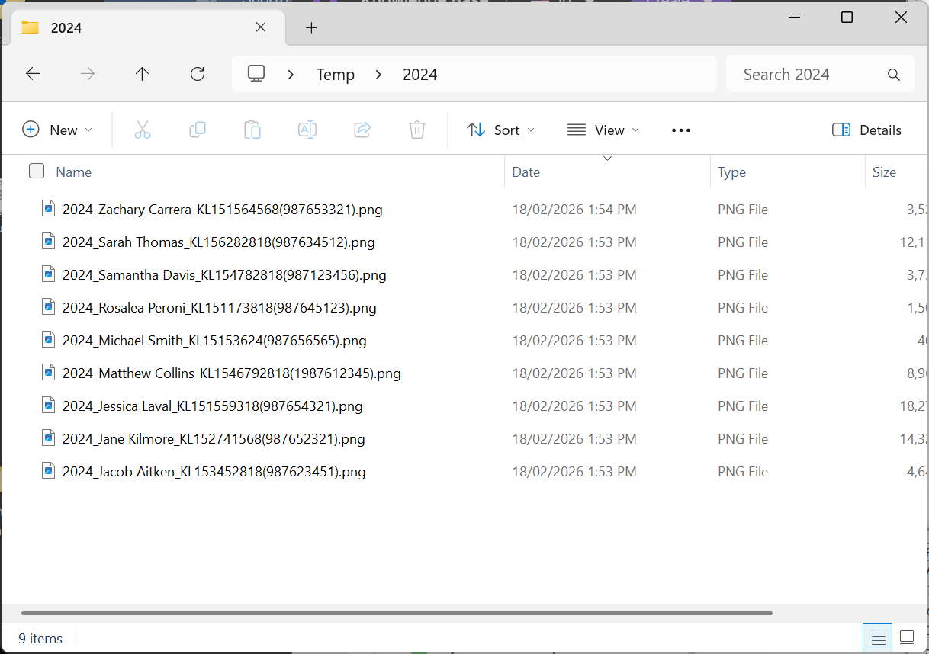Navigate back with the back arrow
The image size is (929, 654).
point(33,74)
